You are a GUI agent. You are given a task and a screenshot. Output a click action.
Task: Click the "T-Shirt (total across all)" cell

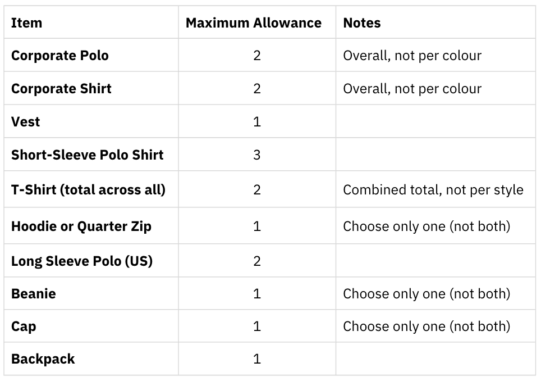coord(88,189)
